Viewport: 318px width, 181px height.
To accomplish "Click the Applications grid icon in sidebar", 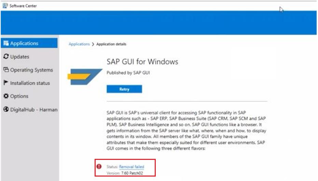I will coord(6,43).
